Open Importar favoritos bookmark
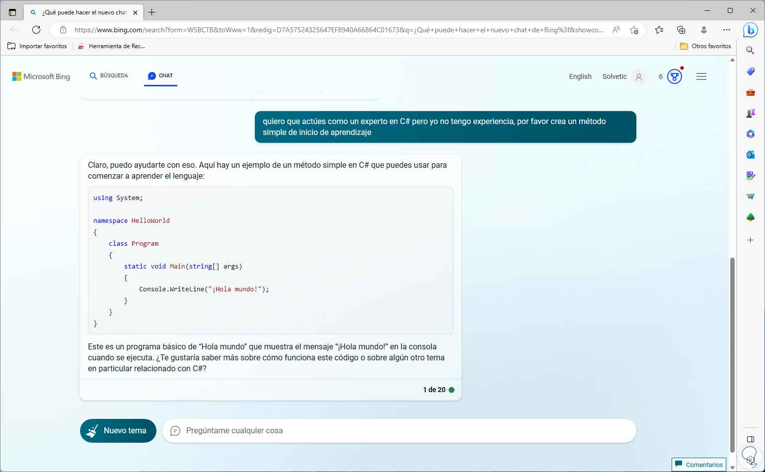 [x=37, y=46]
